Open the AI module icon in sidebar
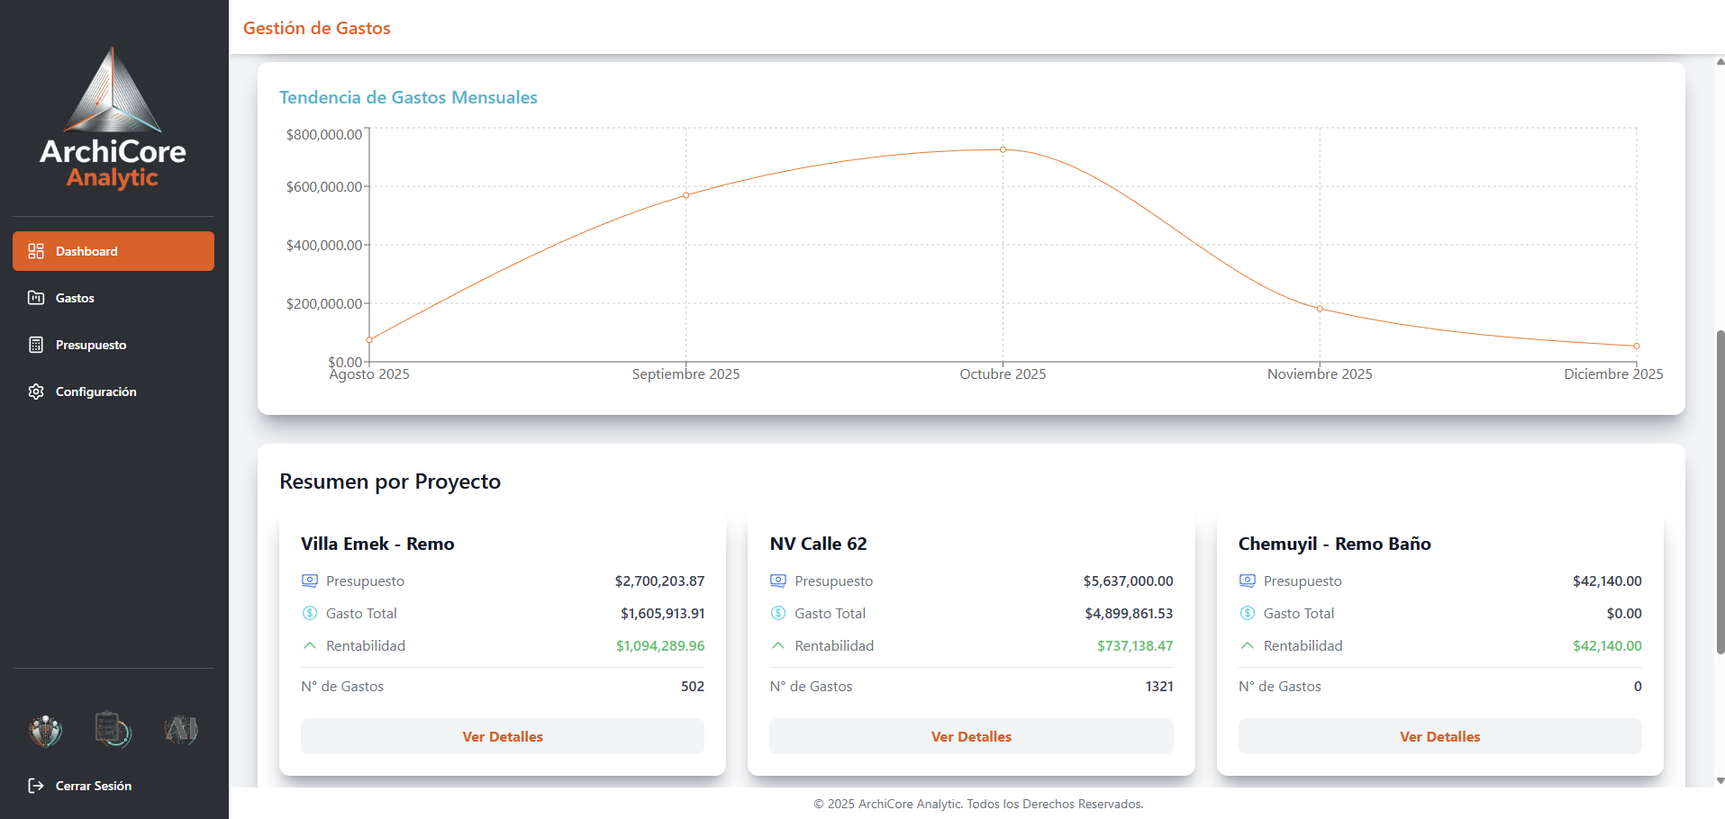This screenshot has width=1725, height=819. (x=181, y=729)
